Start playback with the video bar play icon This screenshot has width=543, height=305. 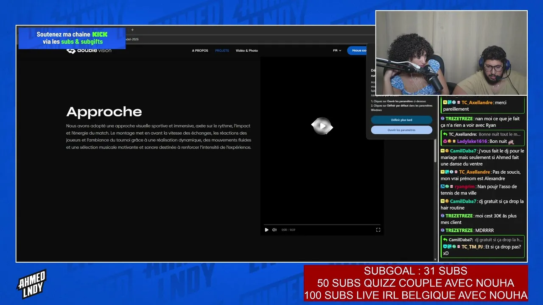point(266,230)
